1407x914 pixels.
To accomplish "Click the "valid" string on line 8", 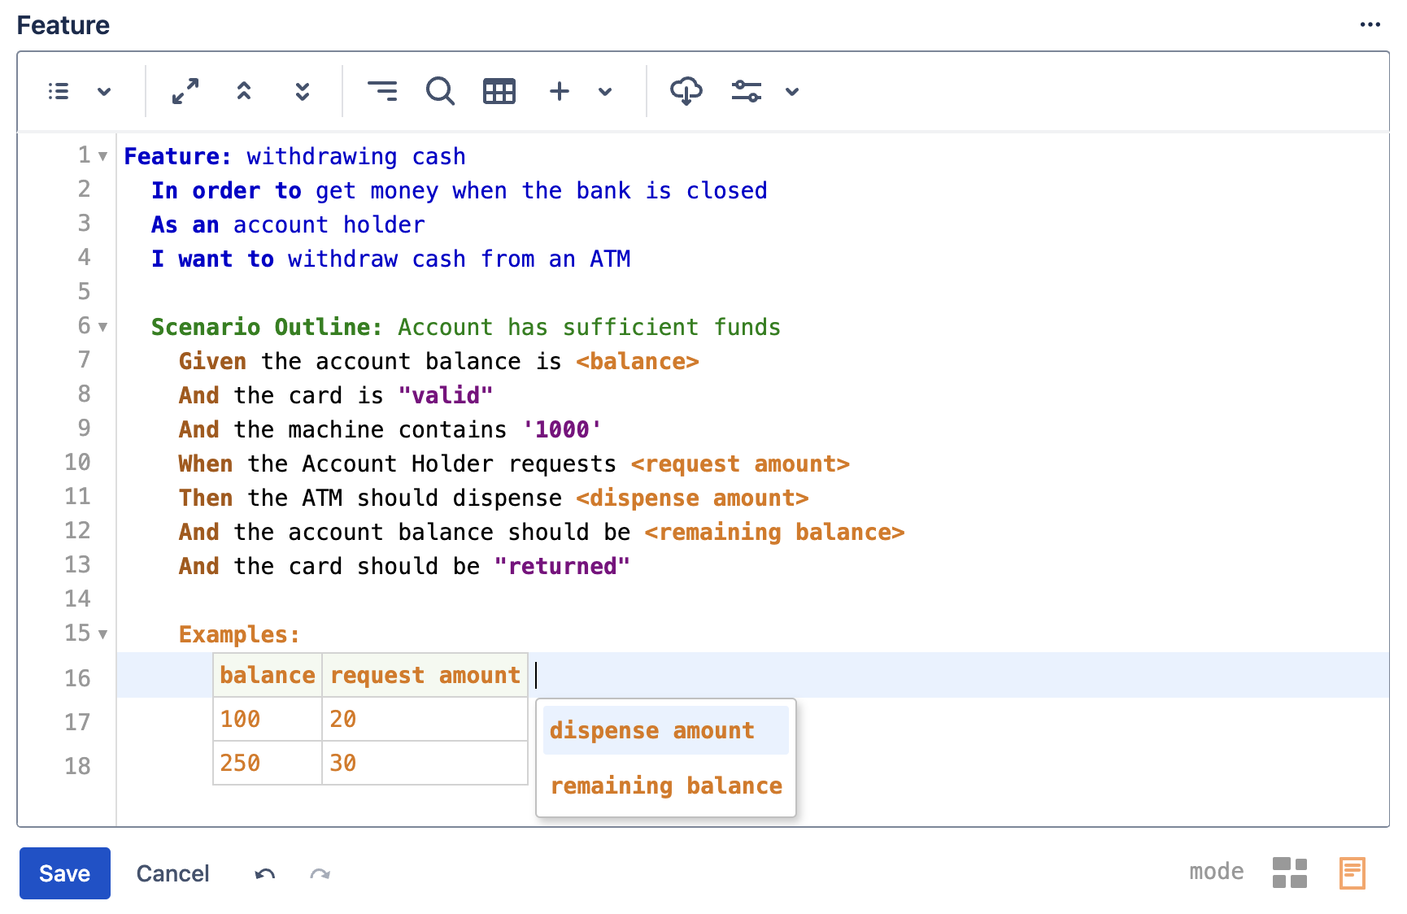I will point(446,395).
